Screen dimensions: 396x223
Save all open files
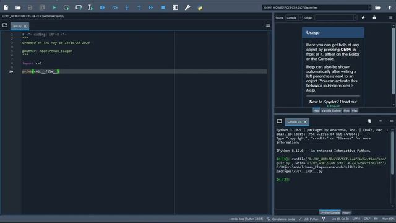click(x=42, y=7)
